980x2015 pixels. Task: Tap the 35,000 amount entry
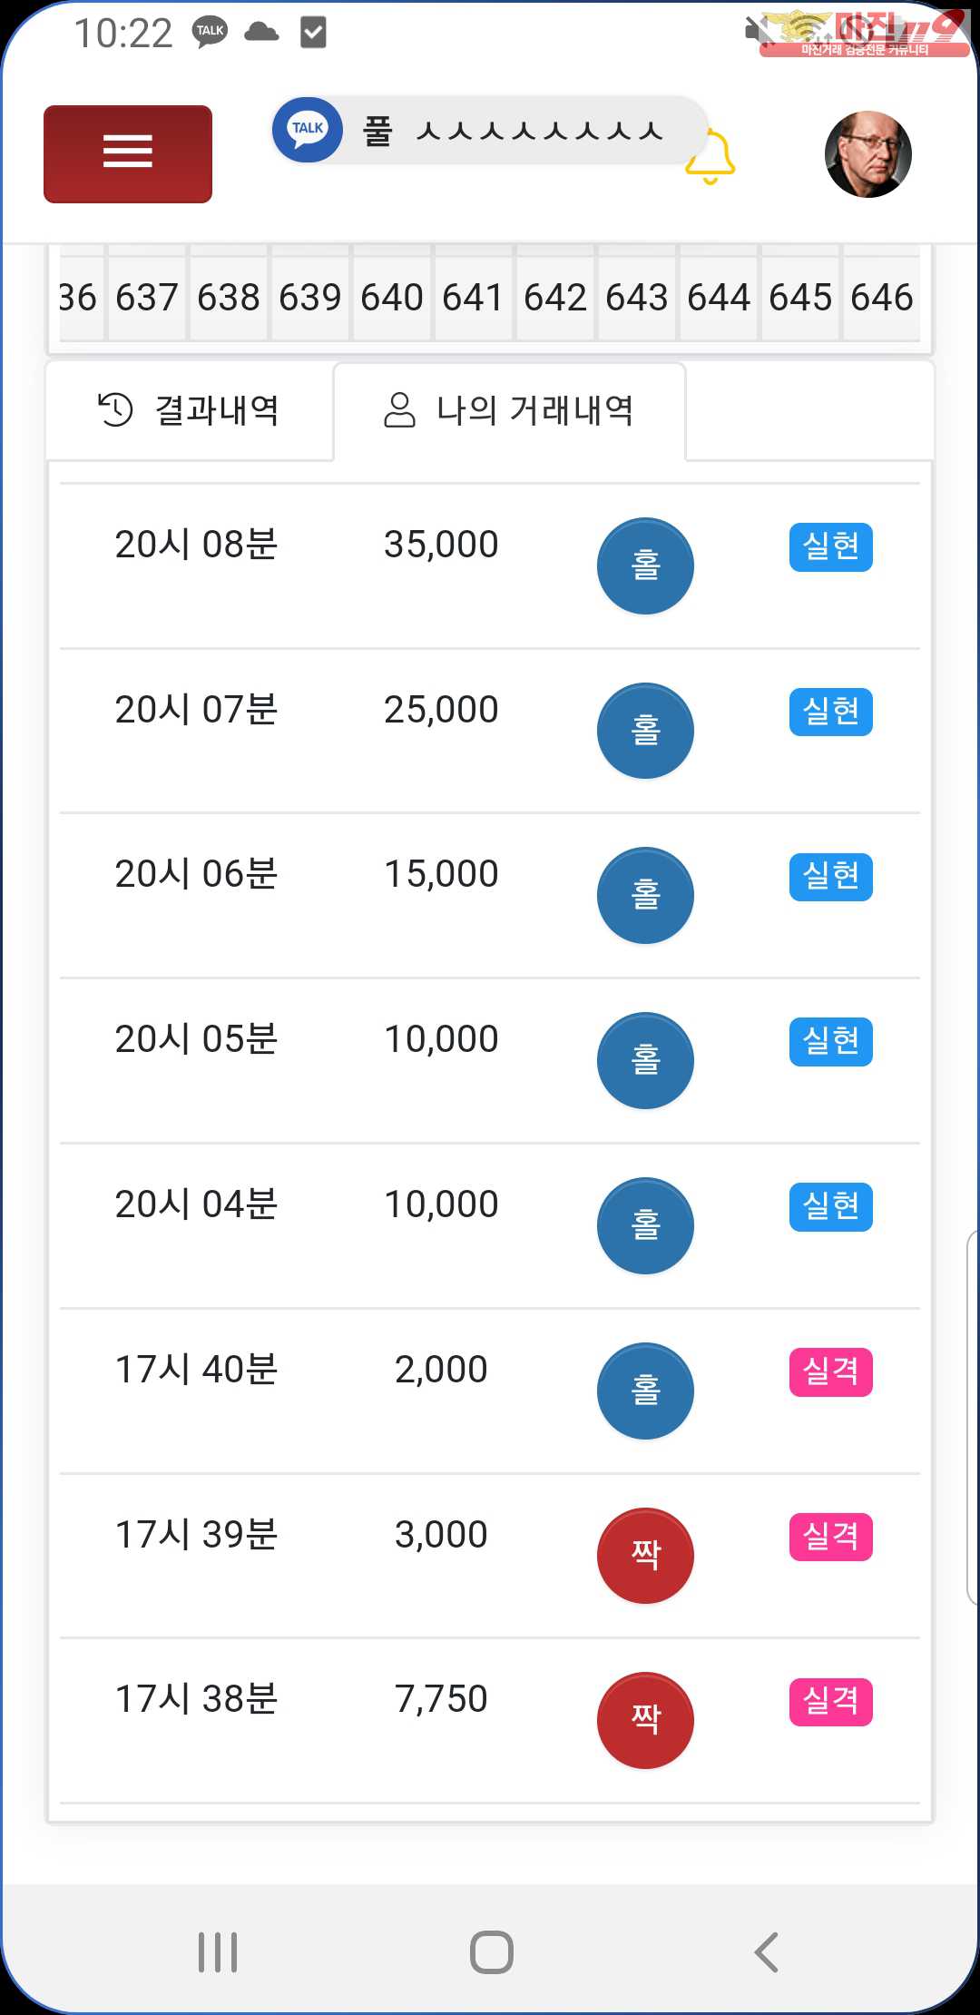pyautogui.click(x=441, y=545)
